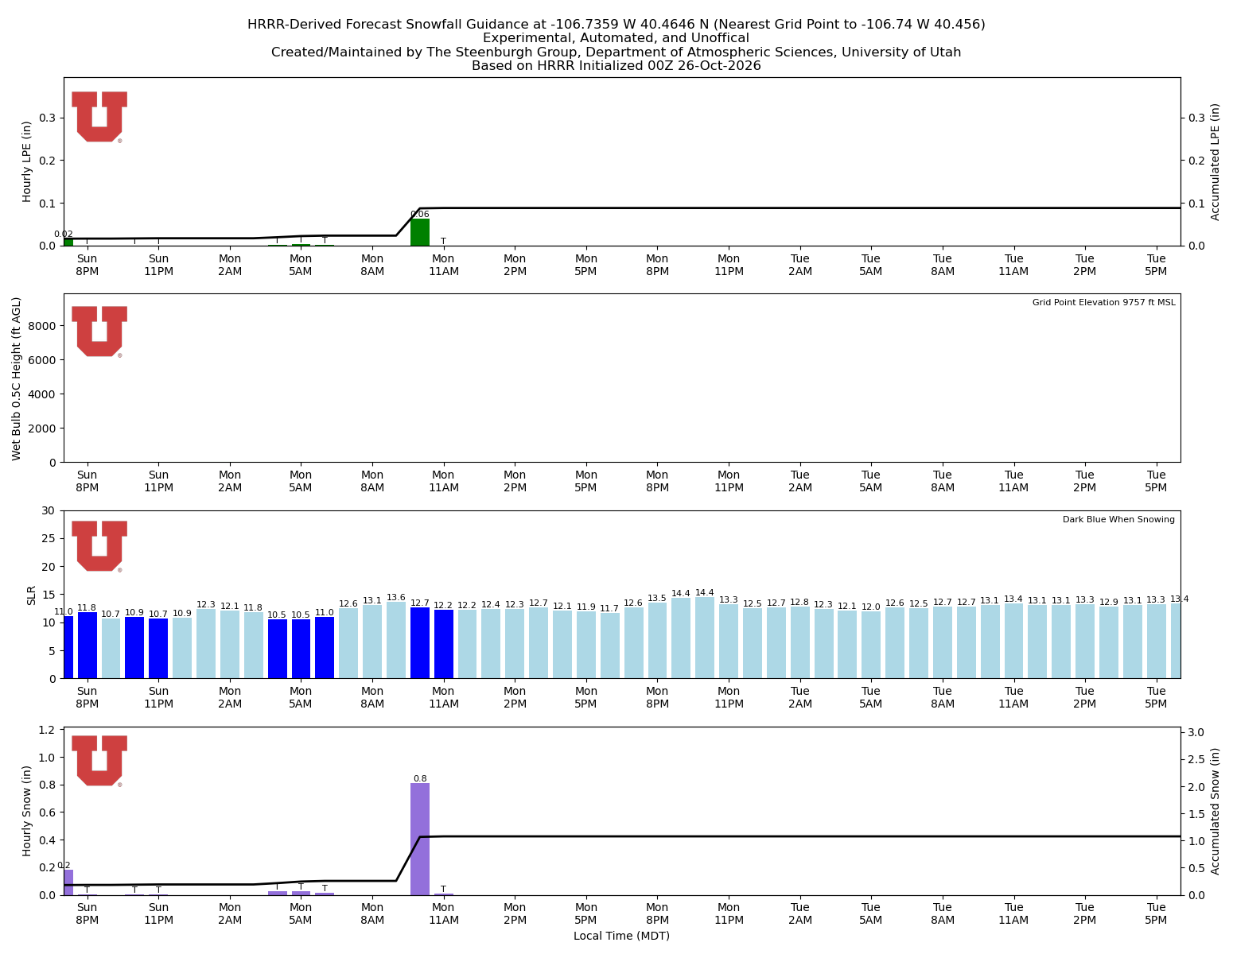This screenshot has height=954, width=1233.
Task: Click the SLR bar labeled 12.8
Action: [800, 642]
